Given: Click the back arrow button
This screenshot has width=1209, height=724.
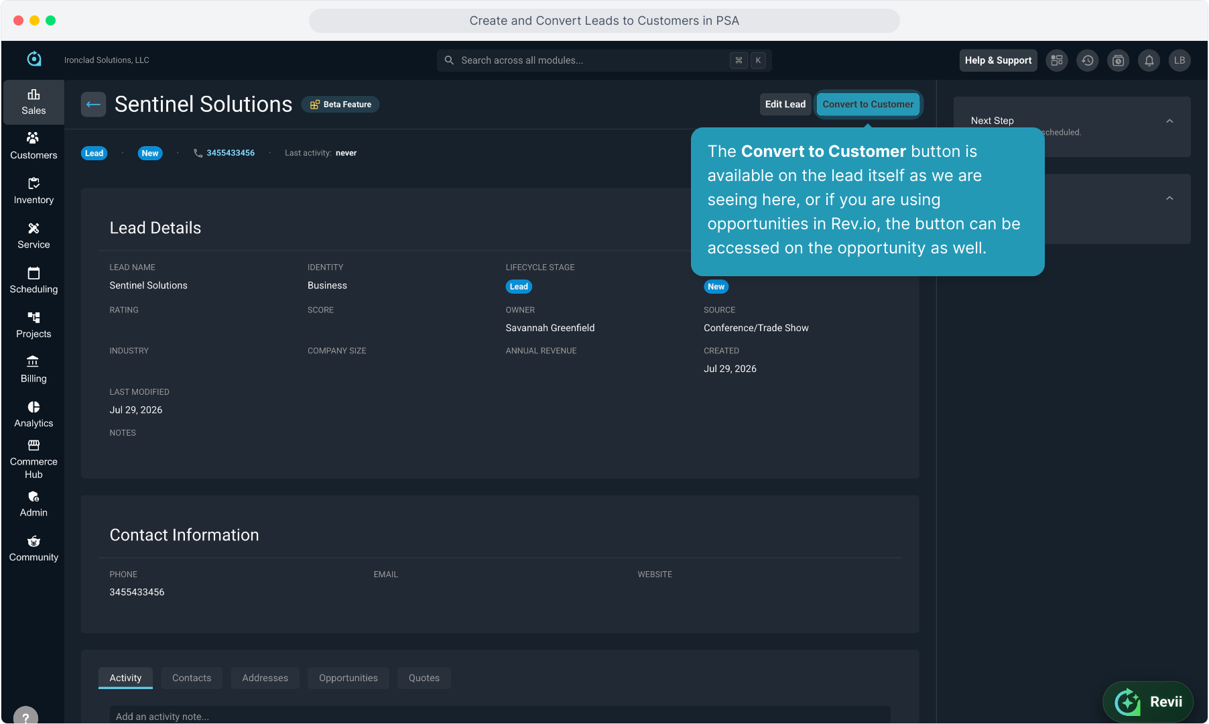Looking at the screenshot, I should [x=93, y=105].
